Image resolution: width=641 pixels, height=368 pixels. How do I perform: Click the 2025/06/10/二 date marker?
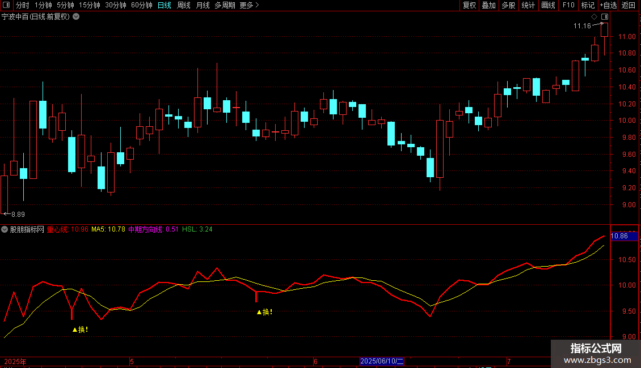(x=382, y=361)
